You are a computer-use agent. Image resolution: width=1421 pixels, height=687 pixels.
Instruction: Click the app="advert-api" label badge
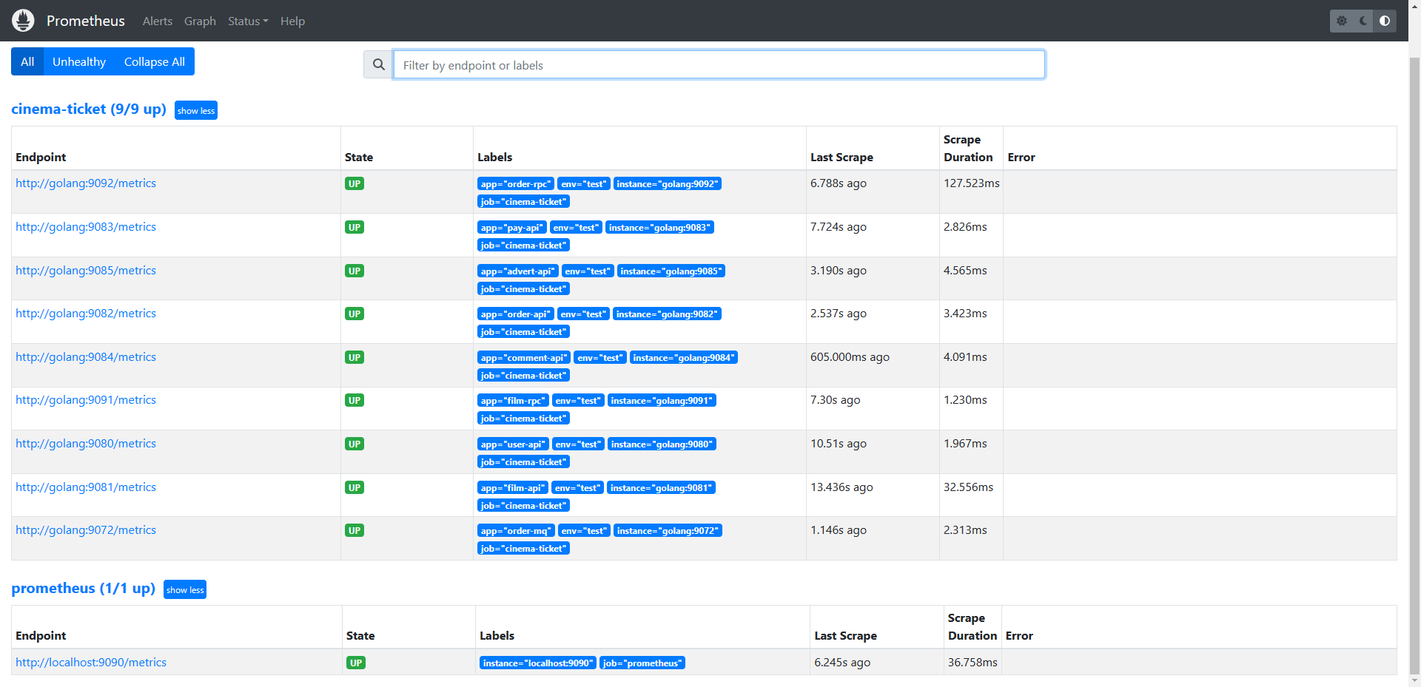[518, 271]
